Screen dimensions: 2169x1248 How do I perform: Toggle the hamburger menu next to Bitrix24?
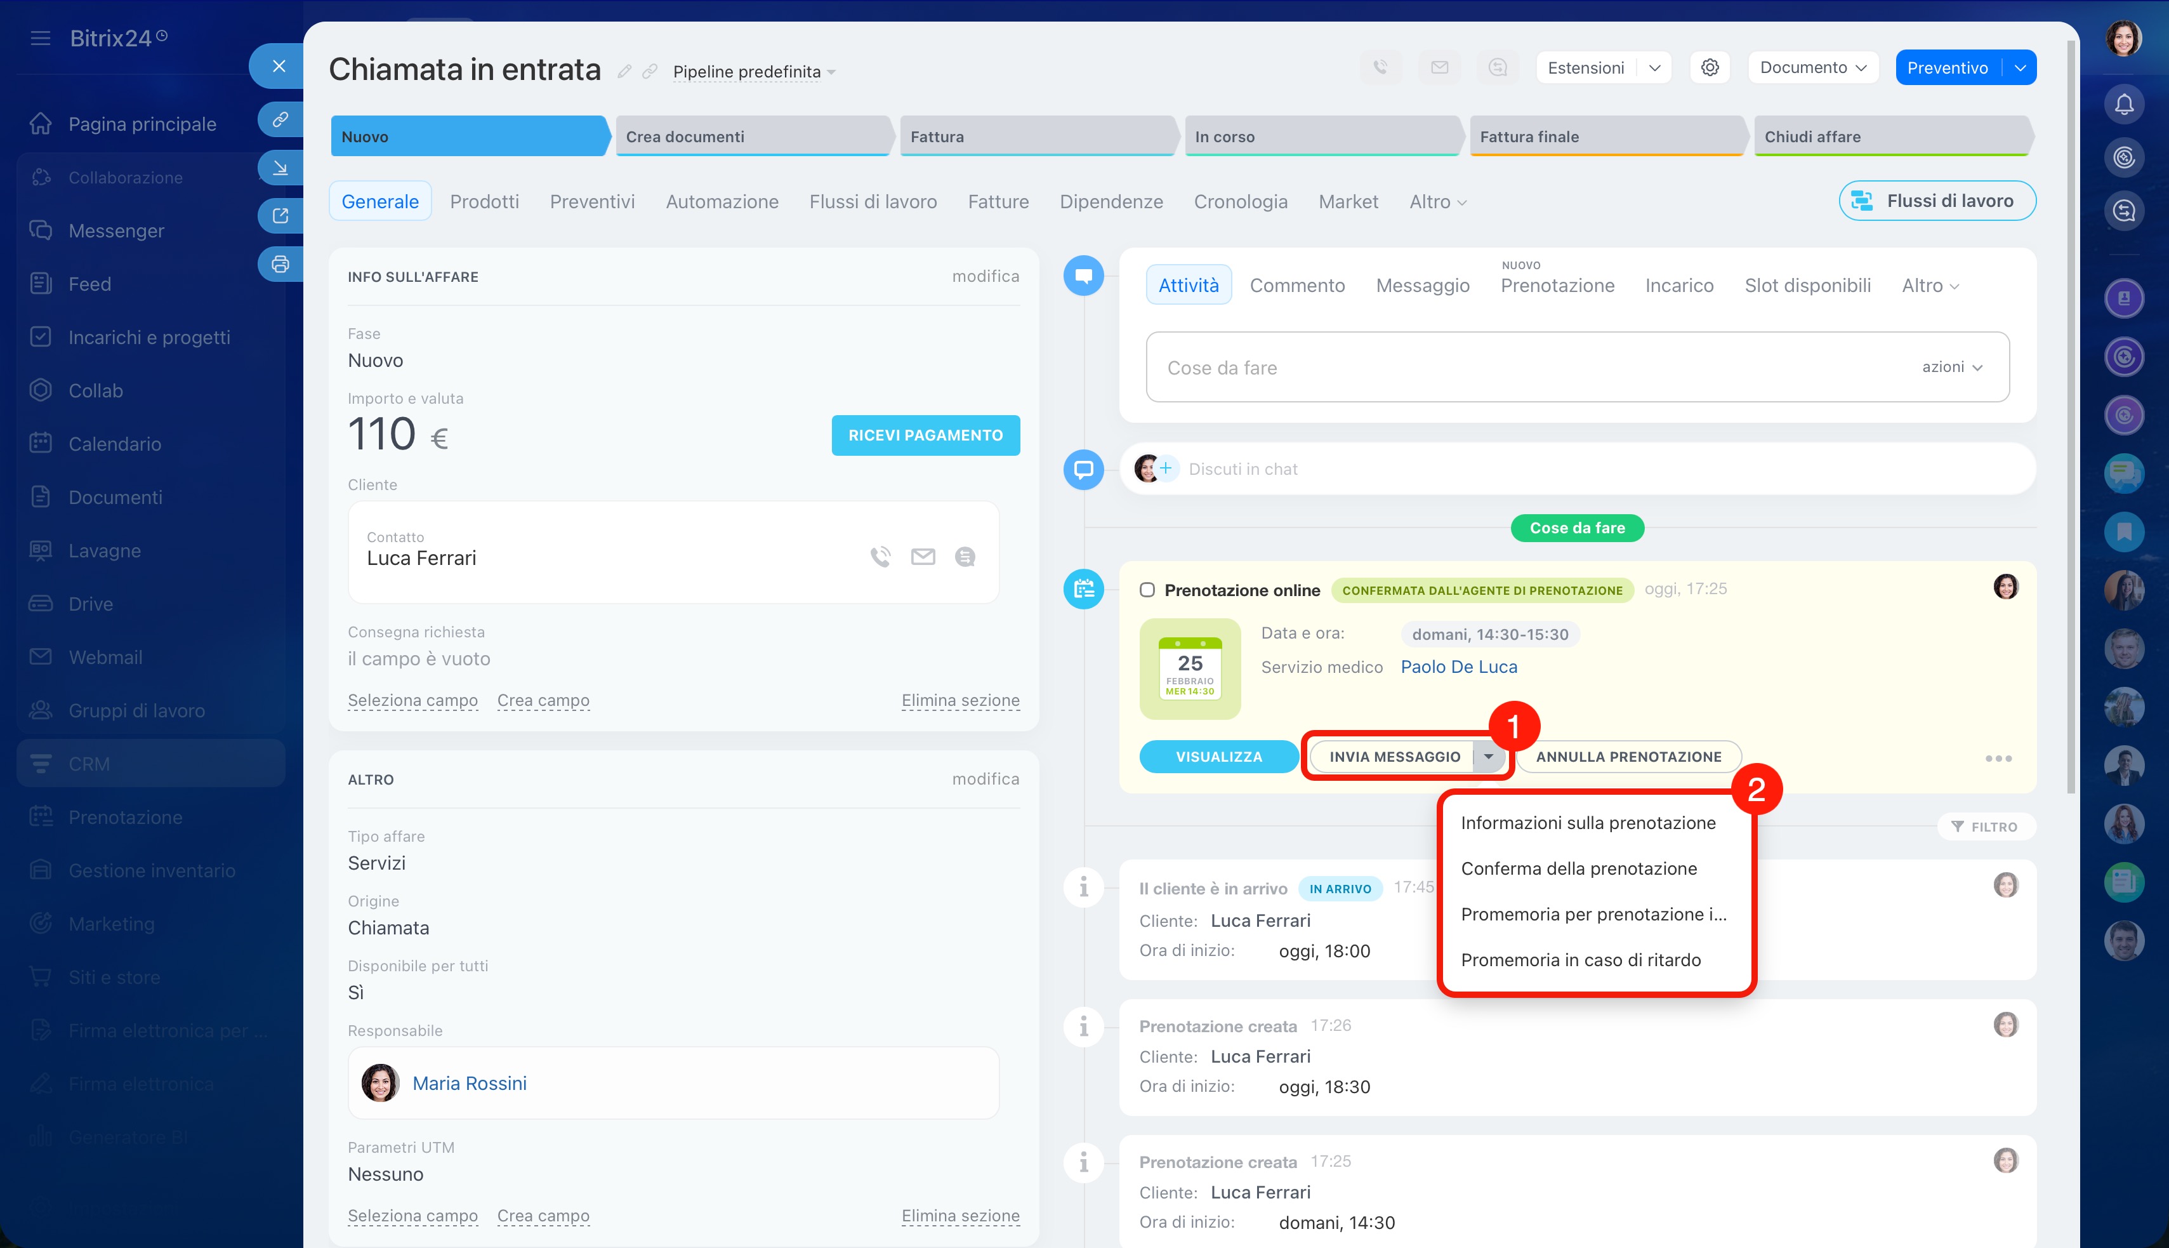(x=40, y=39)
